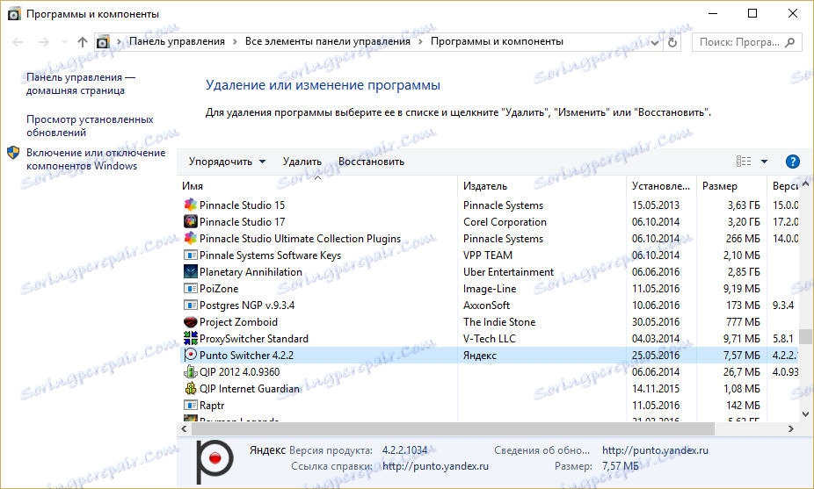Click the publisher cell AxxonSoft
The width and height of the screenshot is (814, 489).
click(486, 306)
